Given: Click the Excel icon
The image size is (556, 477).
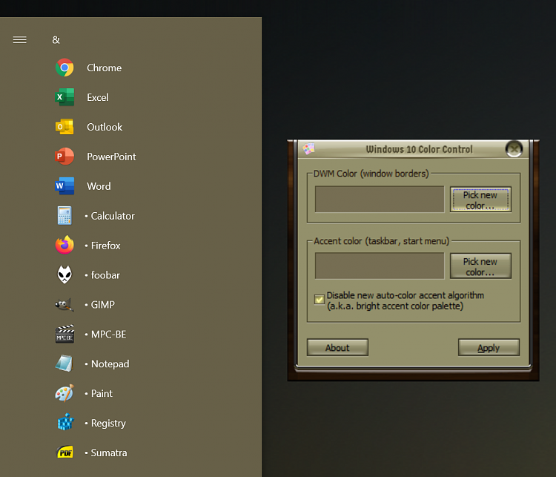Looking at the screenshot, I should (x=64, y=97).
